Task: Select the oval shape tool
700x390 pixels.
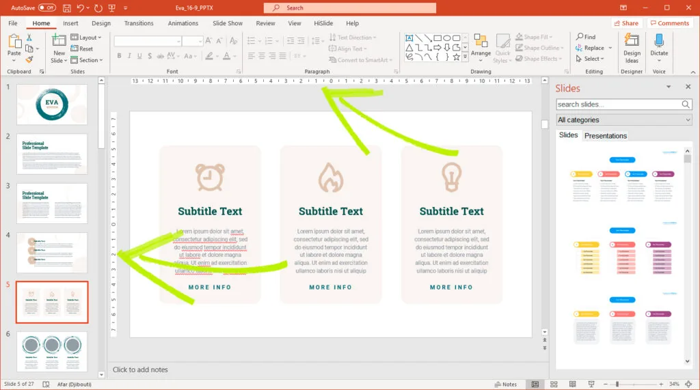Action: pos(447,38)
